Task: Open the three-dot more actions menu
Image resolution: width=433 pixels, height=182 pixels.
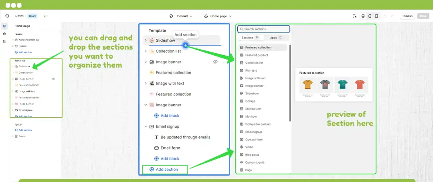Action: (46, 16)
